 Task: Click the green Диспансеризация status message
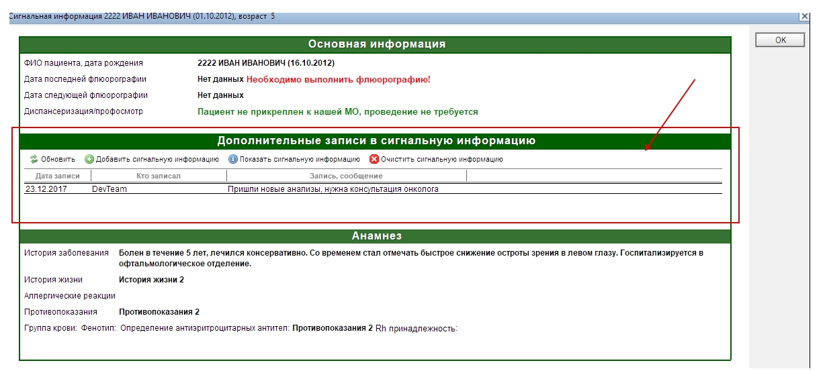tap(337, 112)
